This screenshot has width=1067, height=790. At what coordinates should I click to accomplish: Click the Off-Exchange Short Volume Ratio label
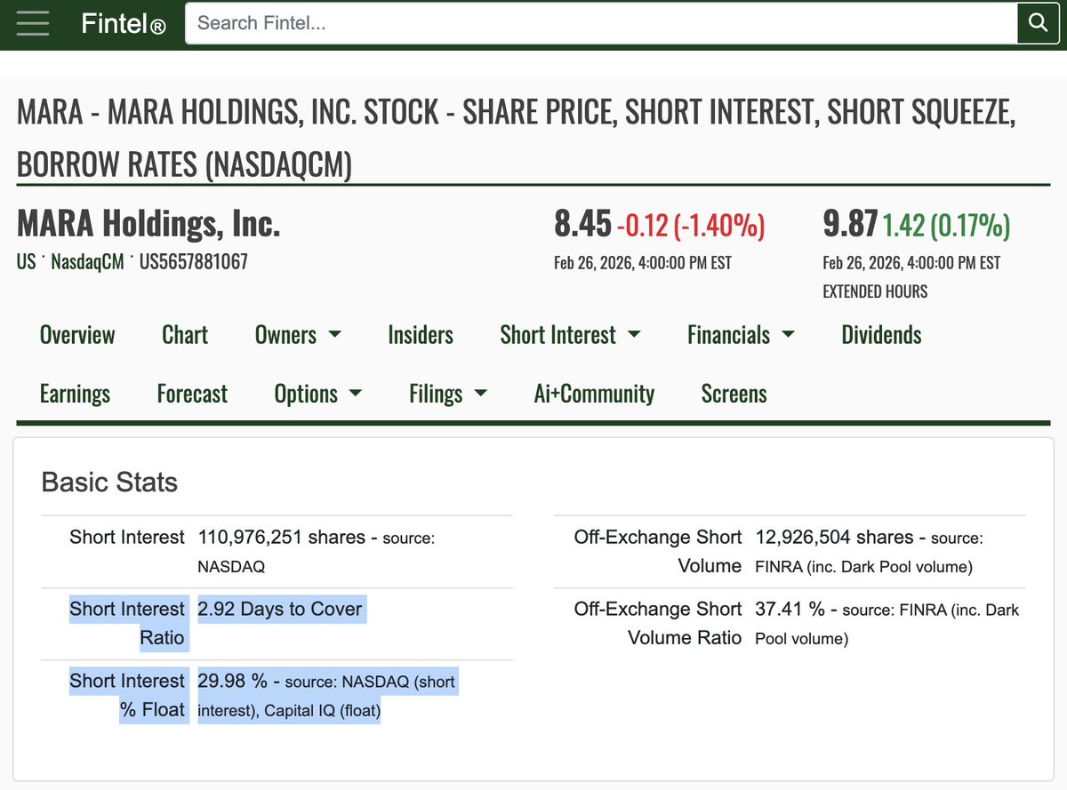(658, 624)
